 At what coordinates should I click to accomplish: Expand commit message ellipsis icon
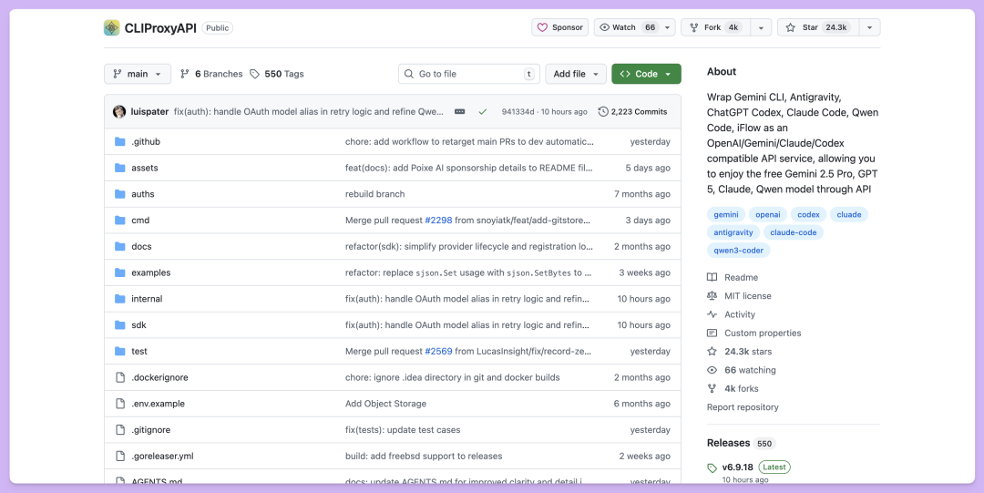459,112
